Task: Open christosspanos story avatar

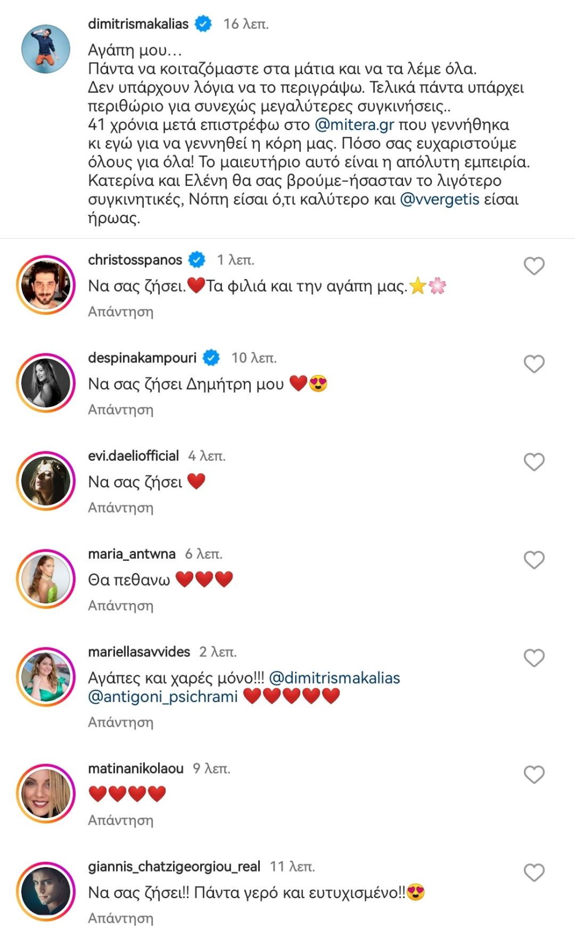Action: (46, 285)
